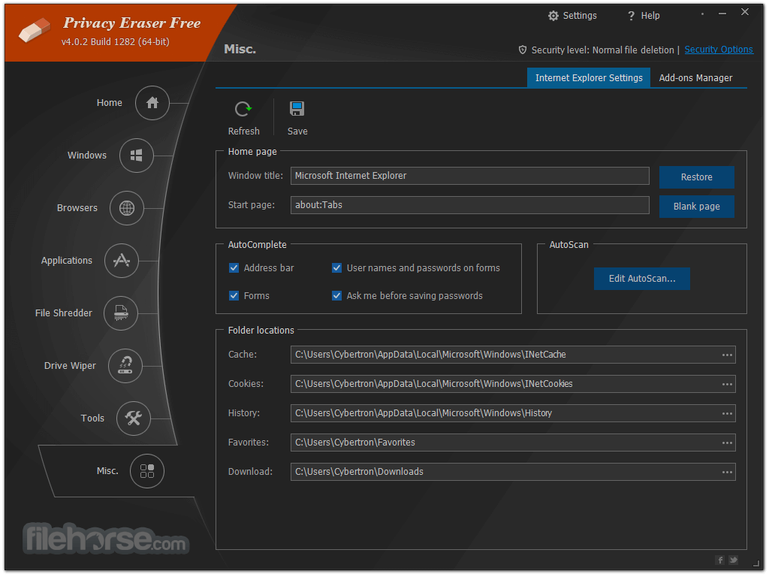Click the Refresh toolbar icon
The image size is (769, 577).
coord(243,110)
